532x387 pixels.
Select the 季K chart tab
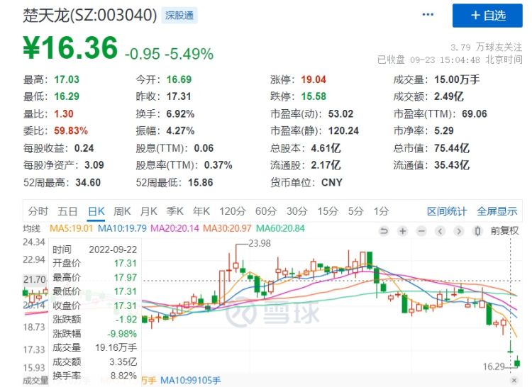[x=174, y=211]
